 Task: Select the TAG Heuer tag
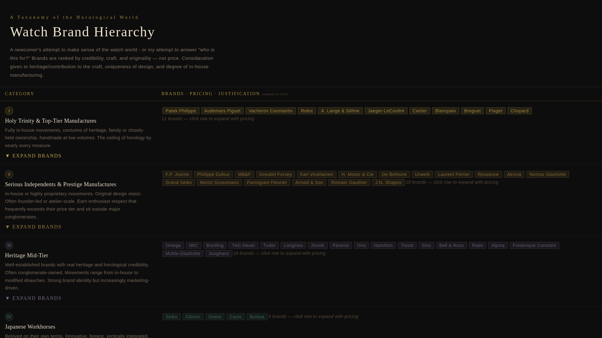coord(243,245)
